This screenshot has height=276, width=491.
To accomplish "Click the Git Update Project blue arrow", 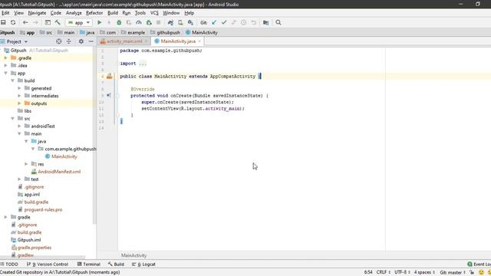I will click(214, 22).
